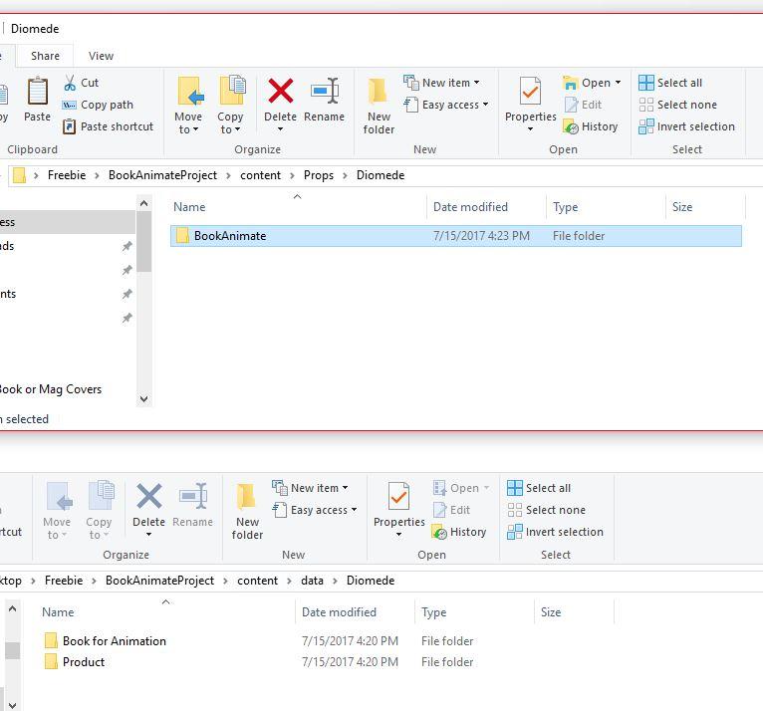
Task: Go to Props in upper address bar
Action: (319, 175)
